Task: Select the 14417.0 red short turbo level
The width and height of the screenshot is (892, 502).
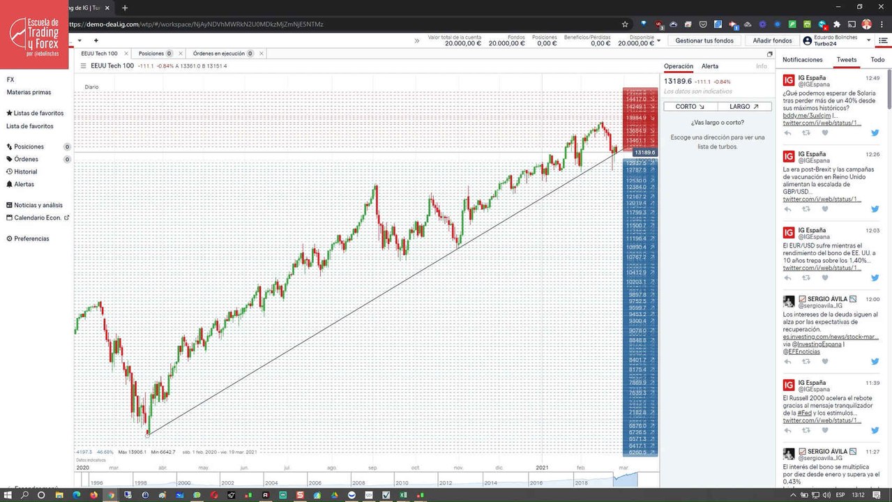Action: click(x=640, y=100)
